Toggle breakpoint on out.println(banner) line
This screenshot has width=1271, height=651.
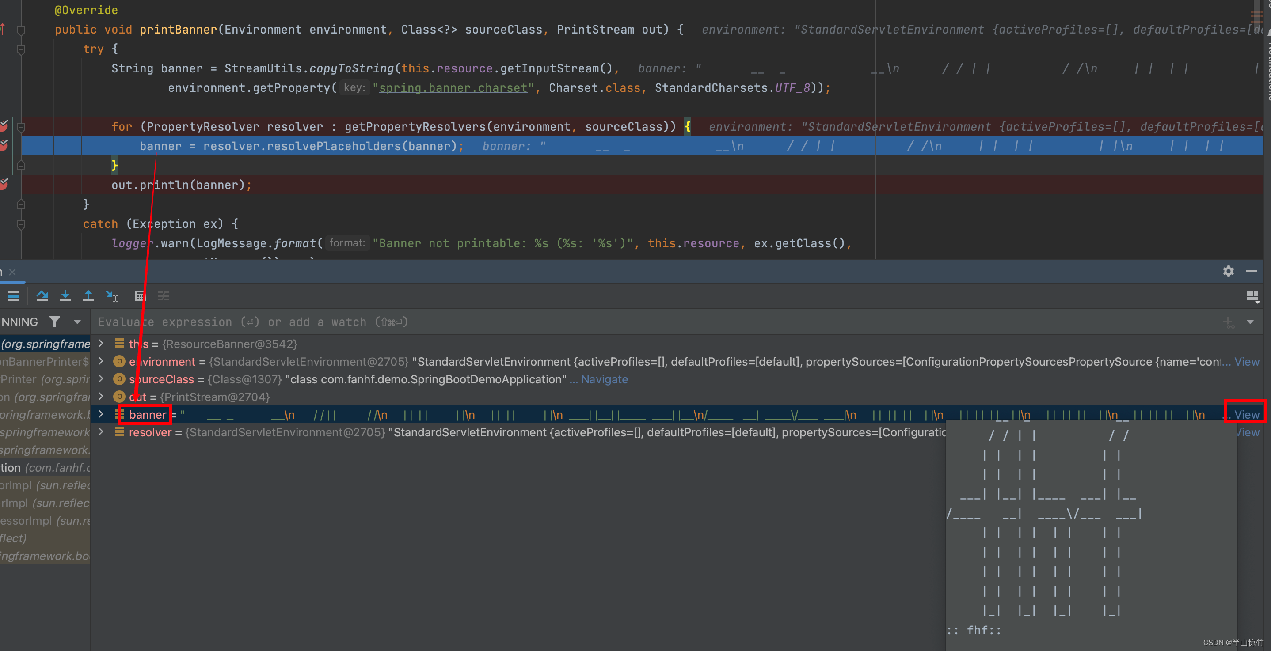point(4,184)
